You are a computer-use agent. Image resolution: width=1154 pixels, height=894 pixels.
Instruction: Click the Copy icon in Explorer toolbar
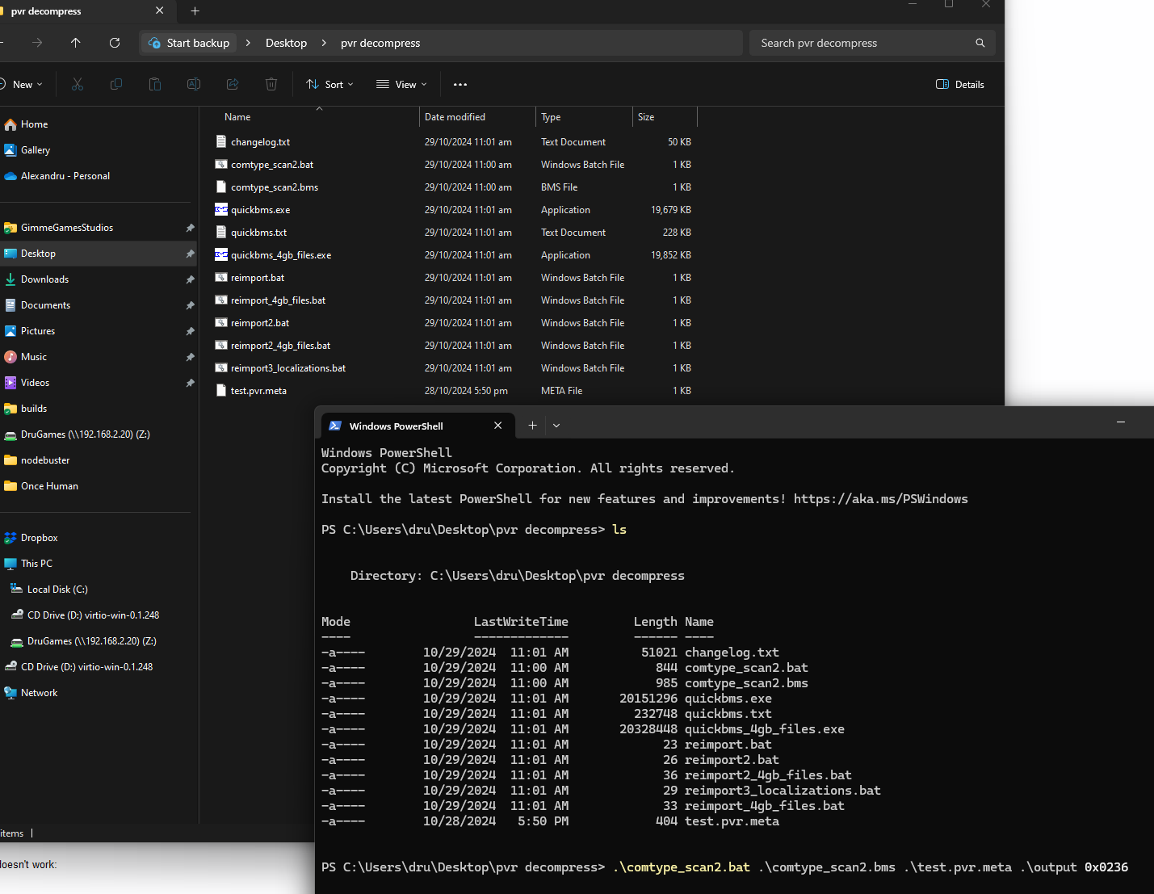[x=116, y=84]
